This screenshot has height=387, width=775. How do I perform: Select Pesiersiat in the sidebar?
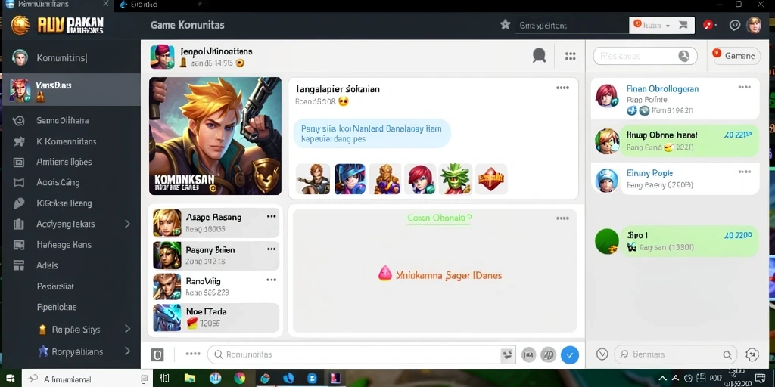(55, 286)
